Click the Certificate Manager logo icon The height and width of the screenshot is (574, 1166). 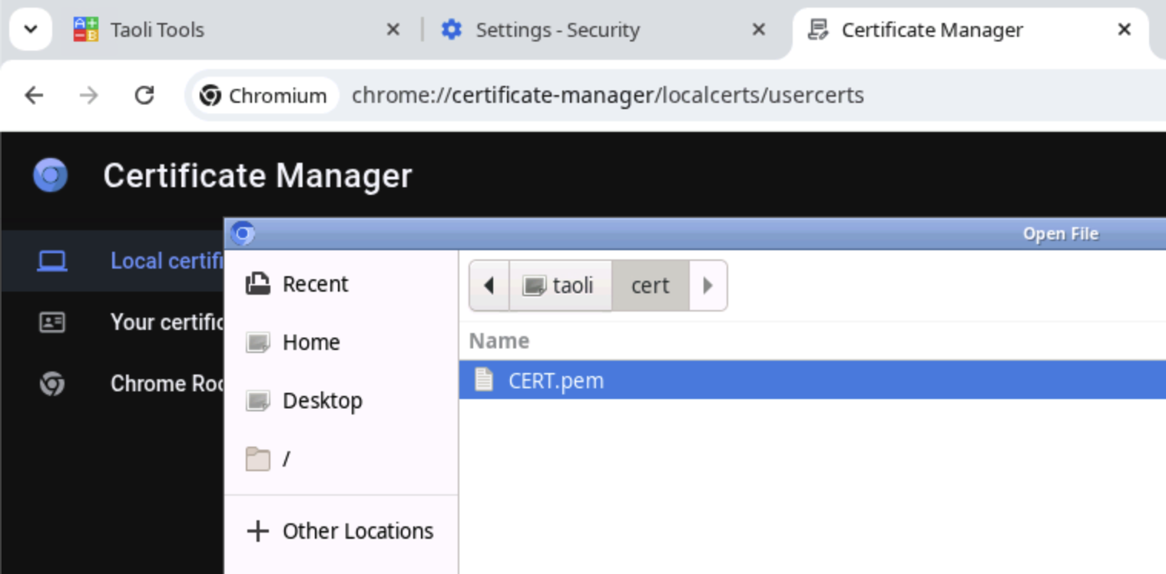pyautogui.click(x=51, y=176)
